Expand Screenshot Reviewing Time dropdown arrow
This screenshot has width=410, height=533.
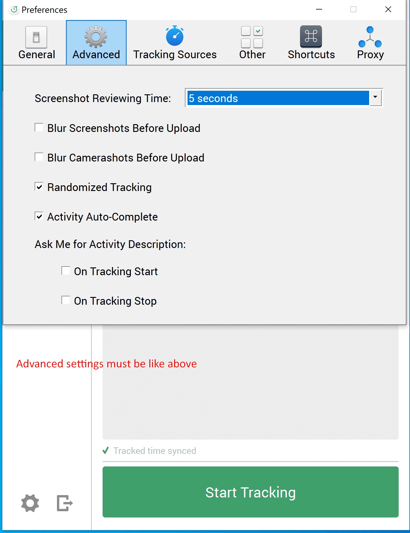click(x=375, y=98)
